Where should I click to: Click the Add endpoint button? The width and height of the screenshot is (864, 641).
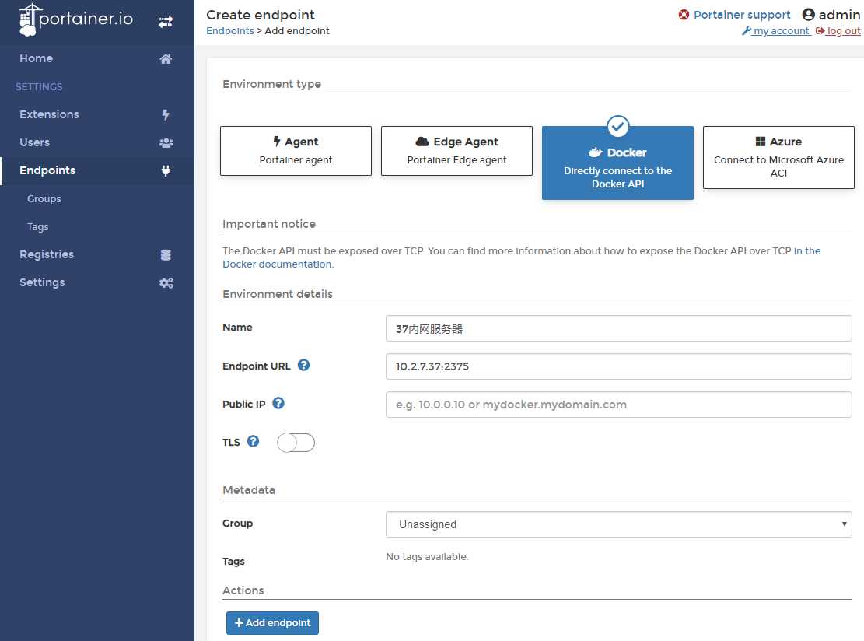[x=272, y=623]
